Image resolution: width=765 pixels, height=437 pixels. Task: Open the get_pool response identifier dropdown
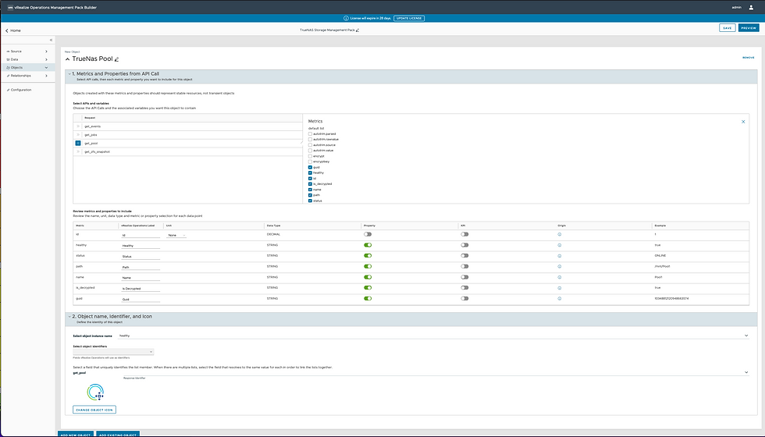[436, 373]
